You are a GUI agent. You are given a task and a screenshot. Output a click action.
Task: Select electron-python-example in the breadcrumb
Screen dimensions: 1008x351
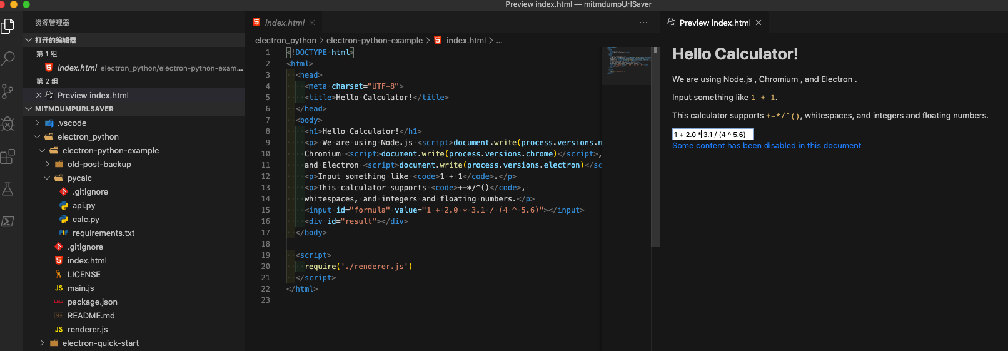(375, 40)
